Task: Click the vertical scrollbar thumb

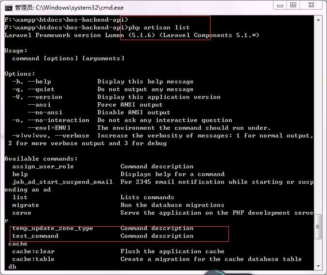Action: pyautogui.click(x=318, y=227)
